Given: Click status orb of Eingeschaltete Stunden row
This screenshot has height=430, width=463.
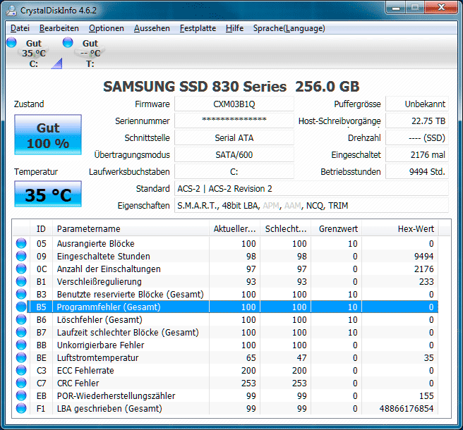Looking at the screenshot, I should [x=21, y=256].
